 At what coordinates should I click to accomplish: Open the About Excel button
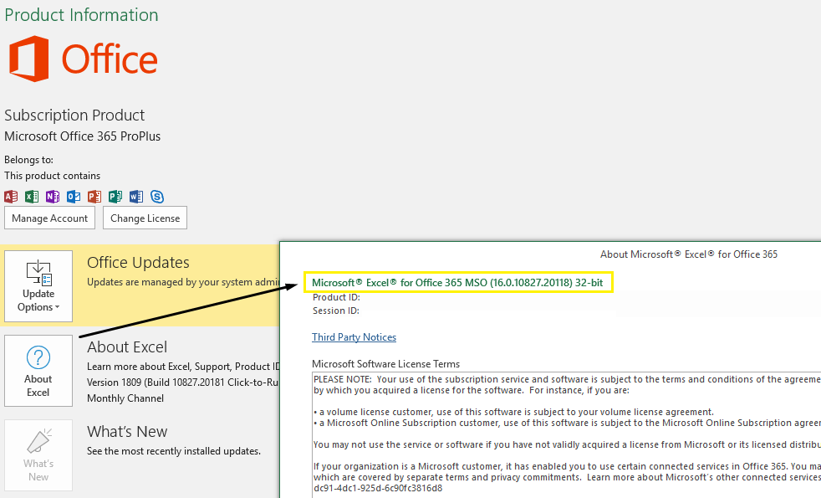point(38,371)
